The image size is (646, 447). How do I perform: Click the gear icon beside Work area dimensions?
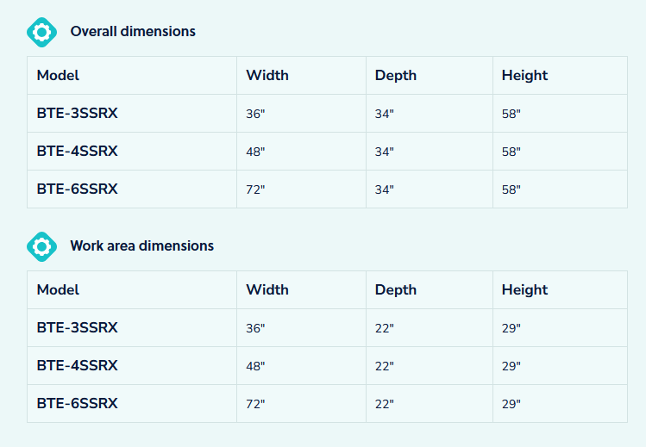41,246
